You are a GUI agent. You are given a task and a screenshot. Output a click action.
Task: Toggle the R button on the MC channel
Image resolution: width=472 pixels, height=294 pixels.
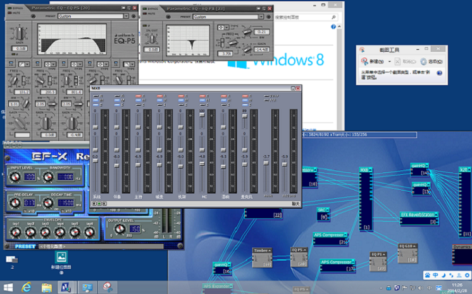coord(202,96)
